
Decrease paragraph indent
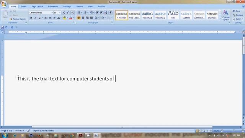(97, 13)
